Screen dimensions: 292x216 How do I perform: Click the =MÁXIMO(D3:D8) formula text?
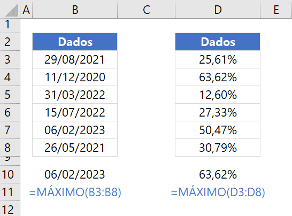(218, 192)
